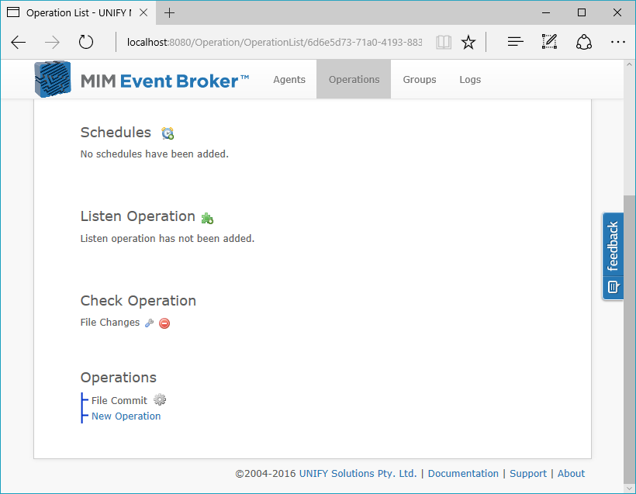The image size is (636, 494).
Task: Maximize the browser window
Action: pos(582,13)
